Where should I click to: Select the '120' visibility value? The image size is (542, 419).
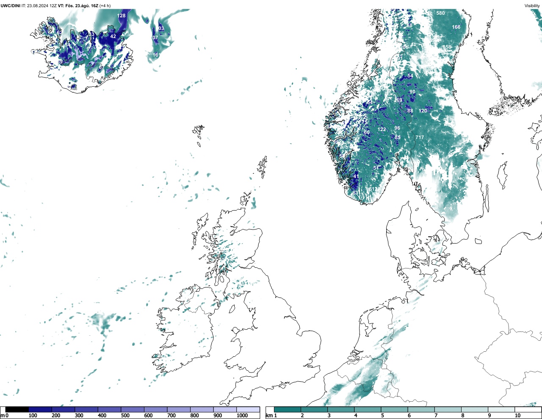point(423,111)
